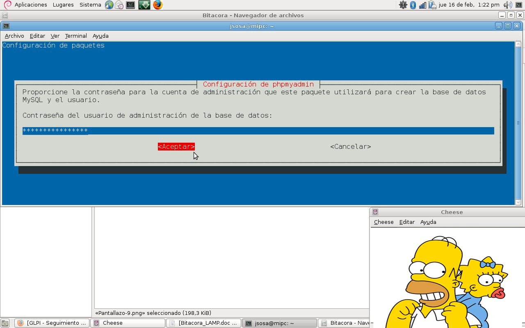Minimize the Bitacora file browser window
Viewport: 525px width, 328px height.
pos(502,15)
